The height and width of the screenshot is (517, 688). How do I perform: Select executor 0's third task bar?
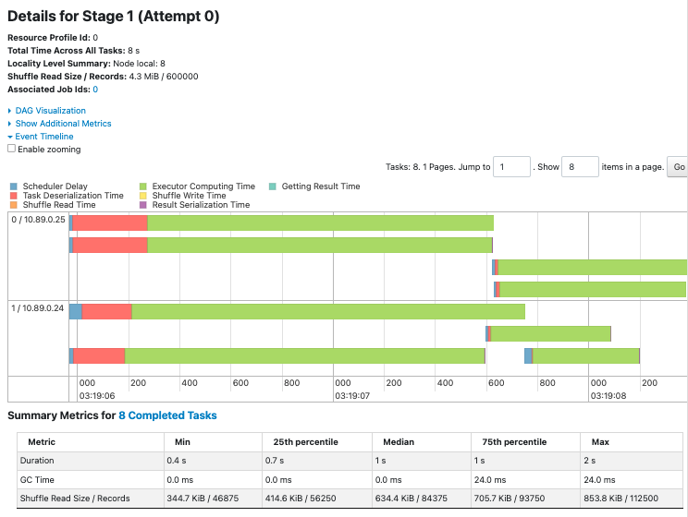(590, 267)
